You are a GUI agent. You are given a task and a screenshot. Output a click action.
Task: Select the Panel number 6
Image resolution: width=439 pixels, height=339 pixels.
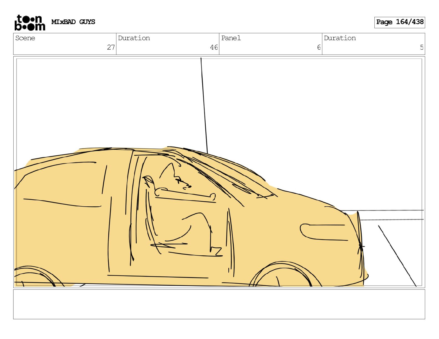point(319,47)
